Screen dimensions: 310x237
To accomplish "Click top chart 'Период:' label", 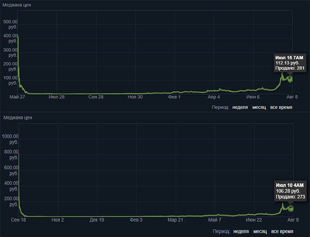I will click(x=220, y=107).
